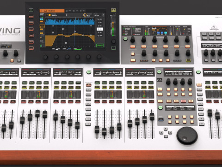Select first large knob in channel strip top row
Screen dimensions: 222x167
point(133,39)
